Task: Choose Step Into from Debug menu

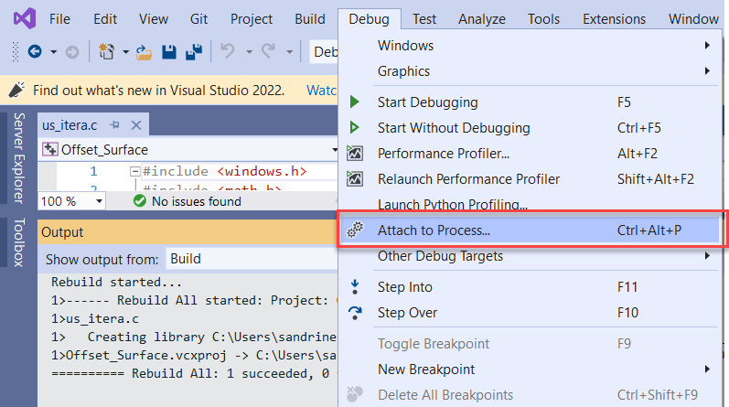Action: pyautogui.click(x=530, y=287)
